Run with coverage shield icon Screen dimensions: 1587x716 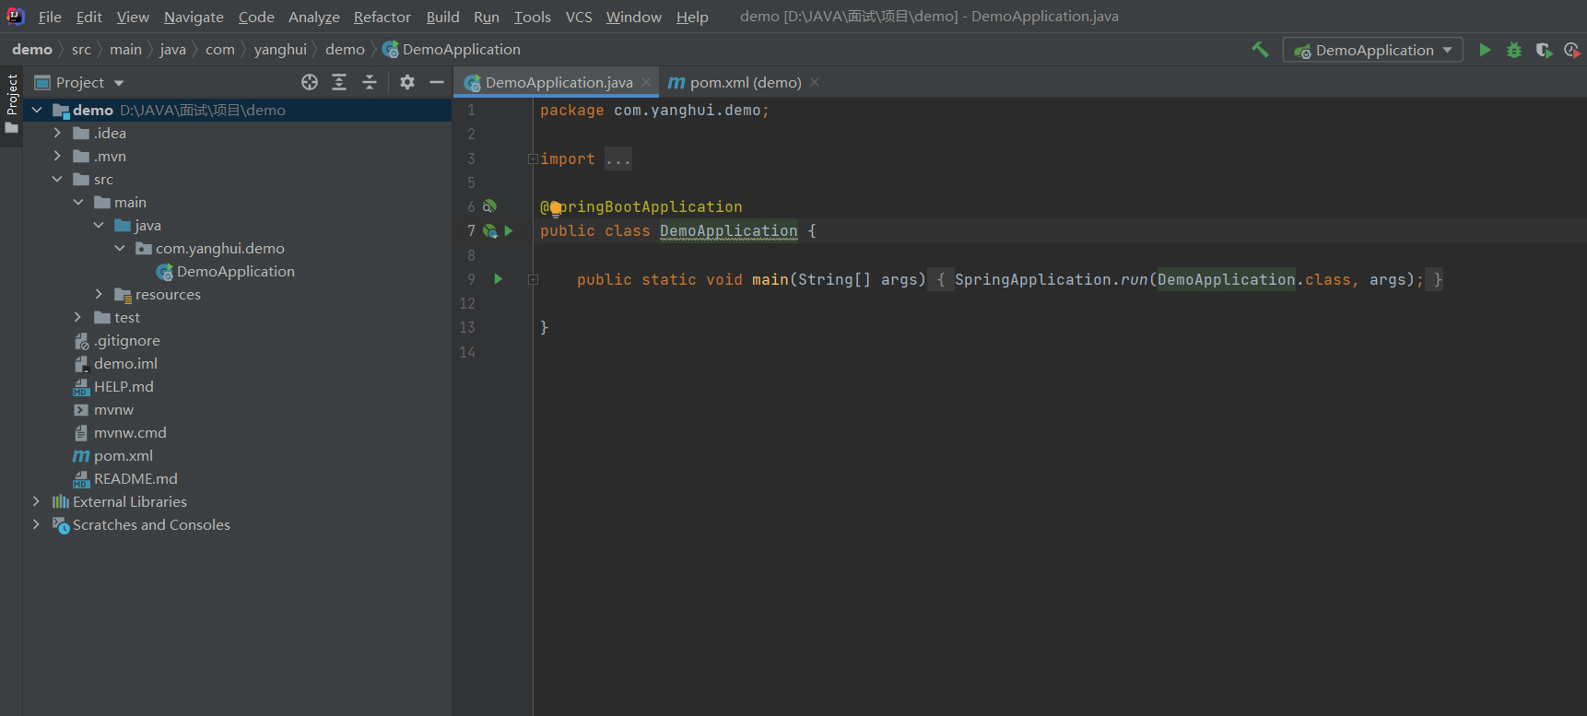(1544, 50)
